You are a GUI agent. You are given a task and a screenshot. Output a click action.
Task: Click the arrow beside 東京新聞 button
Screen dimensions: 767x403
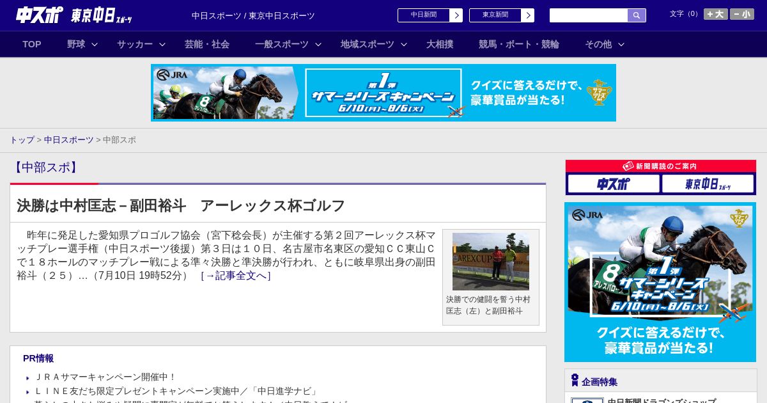click(528, 15)
